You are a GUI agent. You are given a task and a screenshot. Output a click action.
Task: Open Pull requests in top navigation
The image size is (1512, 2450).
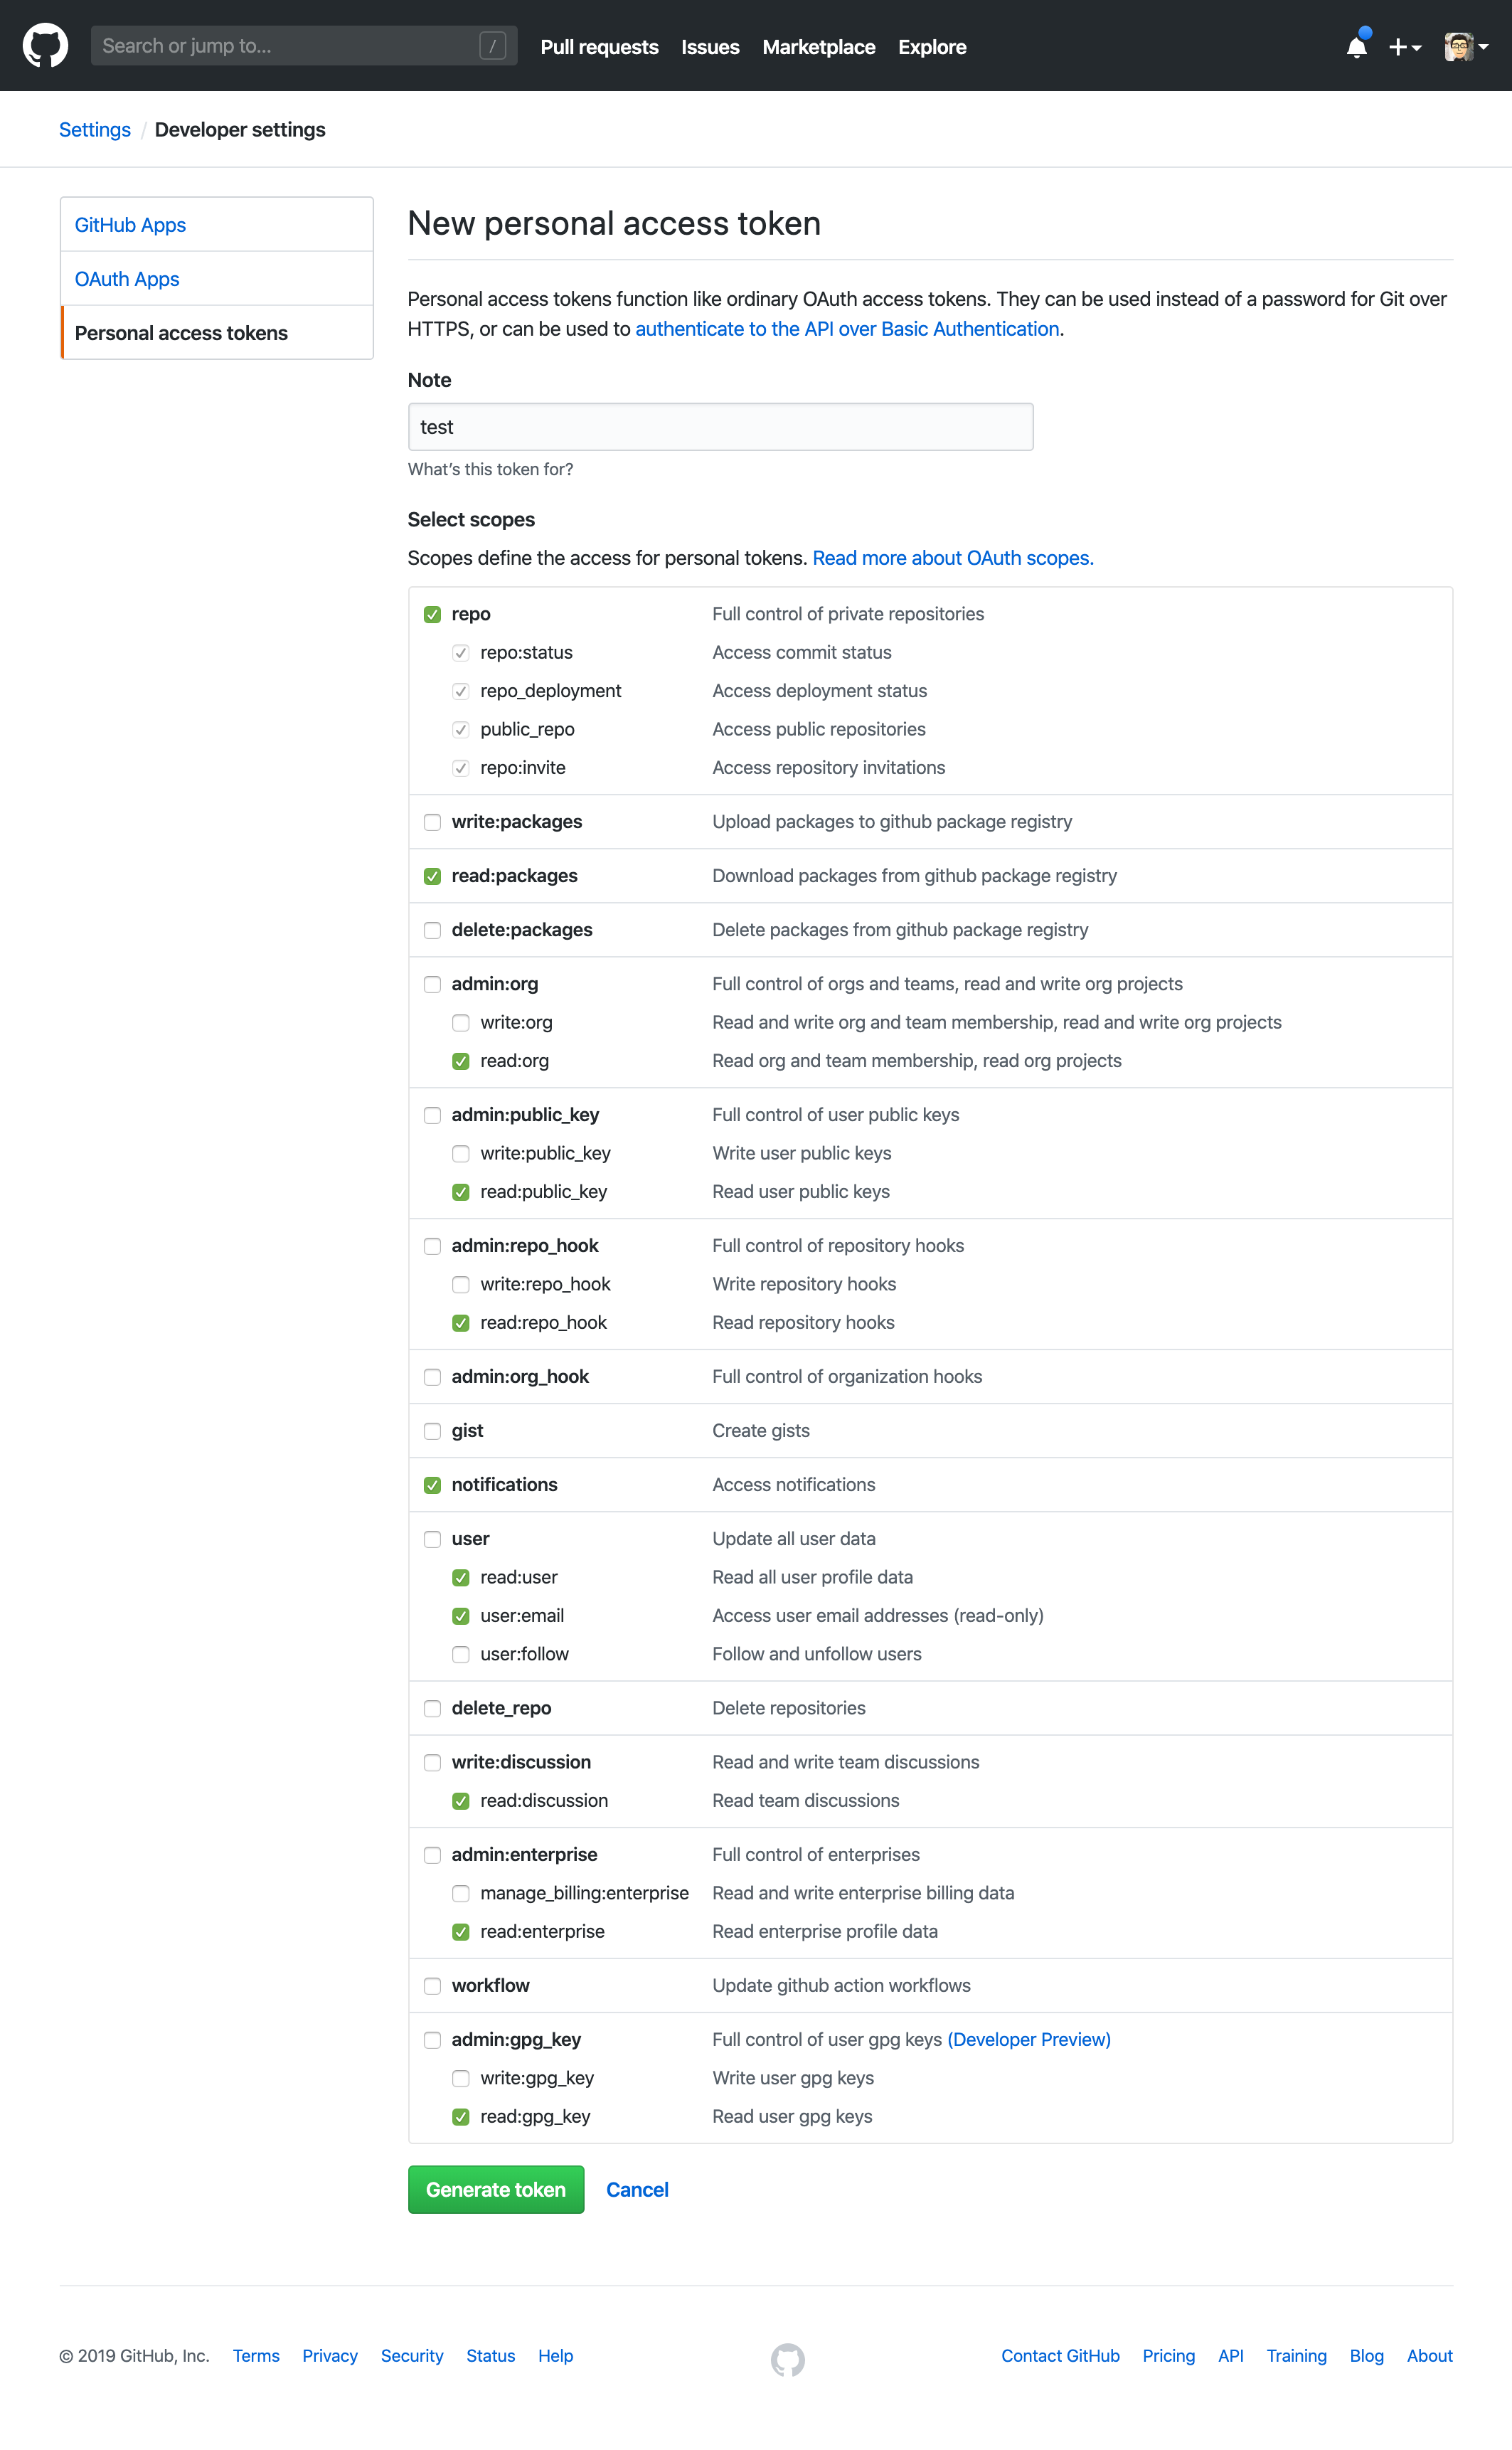[x=599, y=47]
